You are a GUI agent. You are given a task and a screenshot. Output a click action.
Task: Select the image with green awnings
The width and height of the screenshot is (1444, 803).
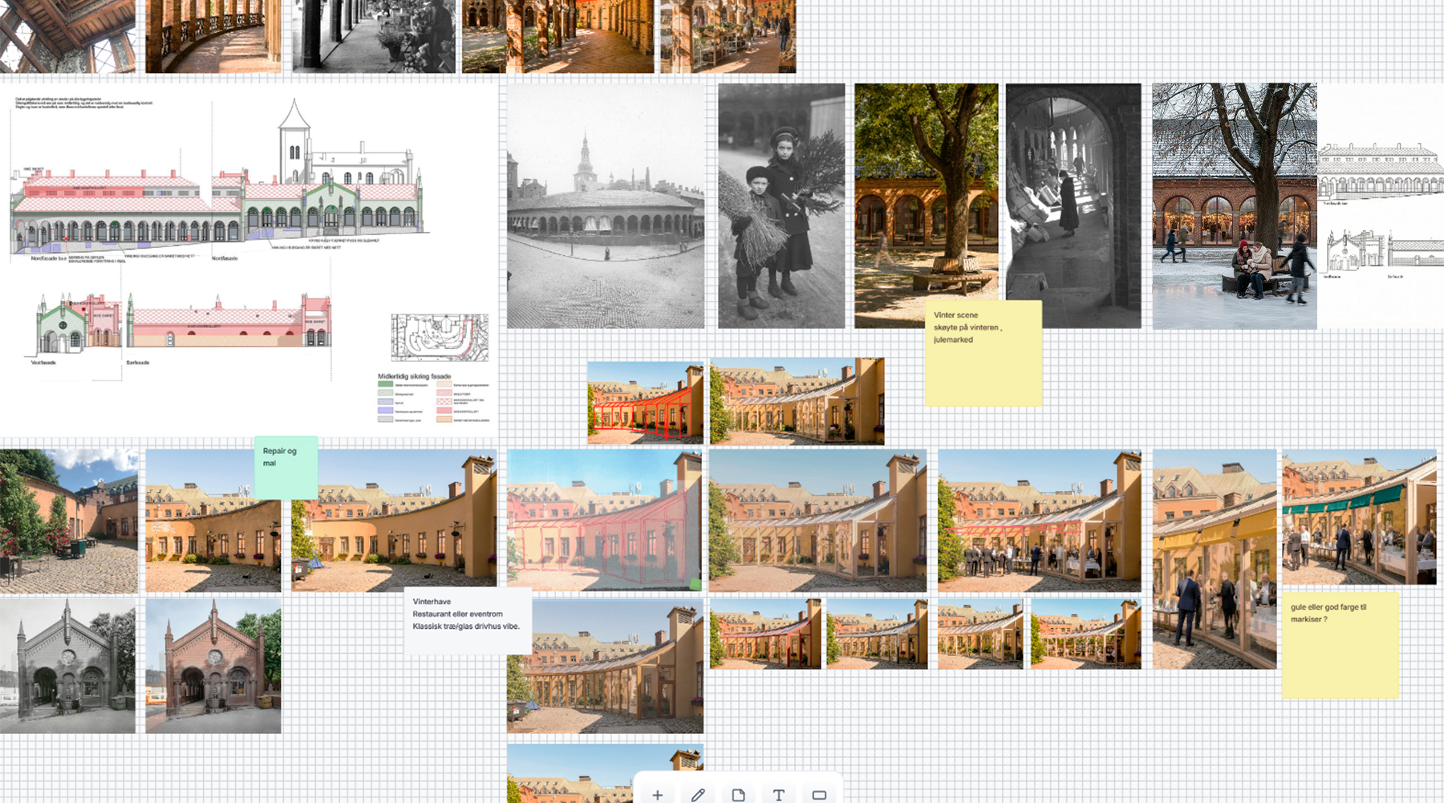[1359, 517]
